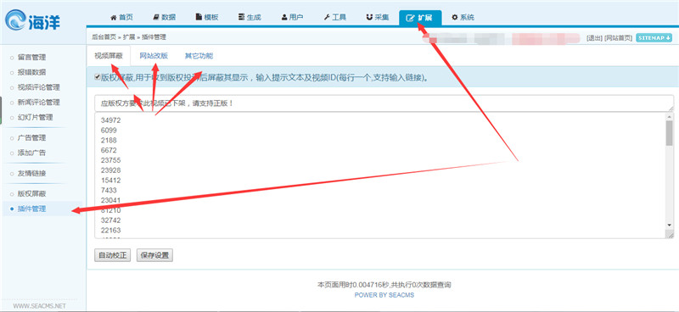Open the 系统 system menu
This screenshot has height=312, width=679.
click(463, 17)
